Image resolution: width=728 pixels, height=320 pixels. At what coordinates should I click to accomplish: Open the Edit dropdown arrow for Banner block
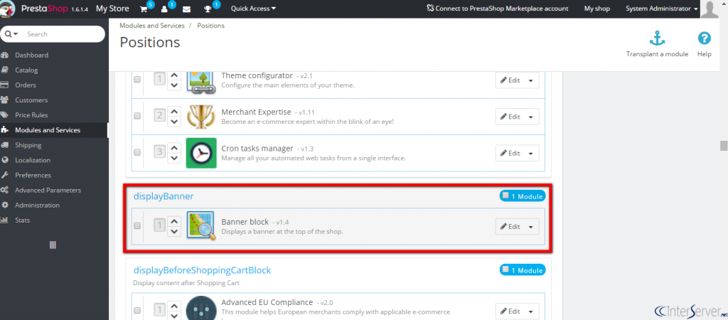pos(531,227)
